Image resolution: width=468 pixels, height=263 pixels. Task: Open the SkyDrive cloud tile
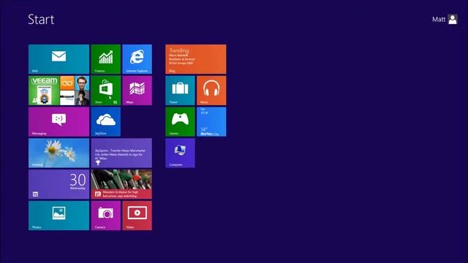pos(105,122)
